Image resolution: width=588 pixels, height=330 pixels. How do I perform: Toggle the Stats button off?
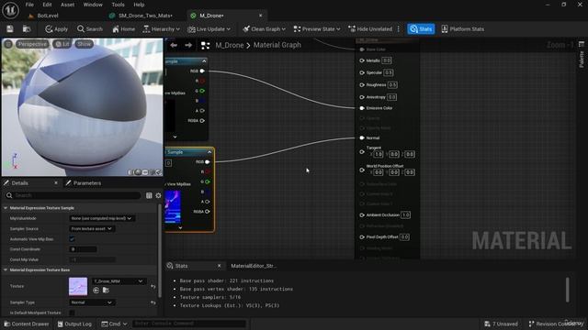421,29
